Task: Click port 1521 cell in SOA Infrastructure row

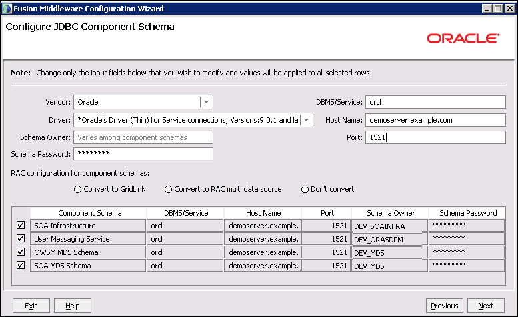Action: (x=326, y=226)
